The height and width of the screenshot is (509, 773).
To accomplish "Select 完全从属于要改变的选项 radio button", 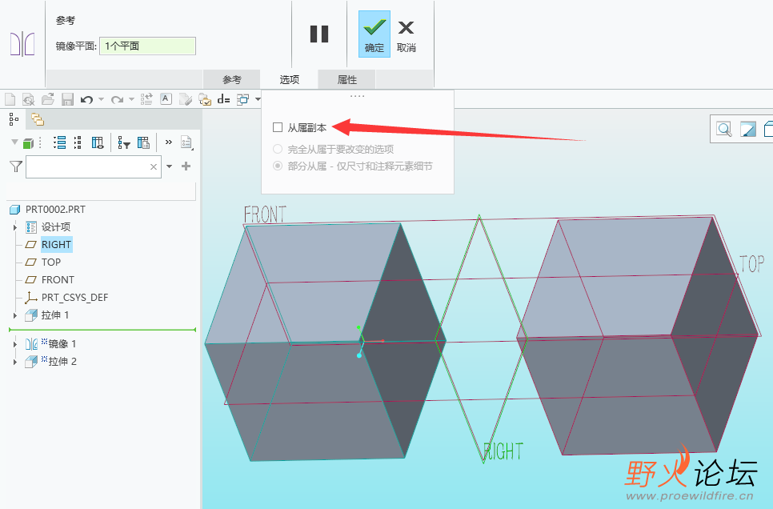I will click(278, 149).
